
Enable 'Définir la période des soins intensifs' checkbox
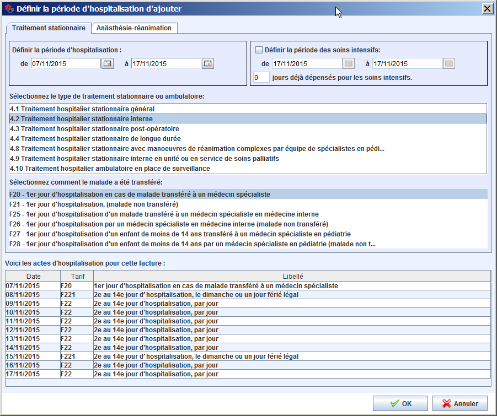(259, 50)
